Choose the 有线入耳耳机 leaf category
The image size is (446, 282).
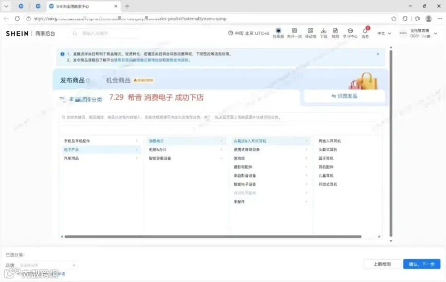pyautogui.click(x=330, y=141)
